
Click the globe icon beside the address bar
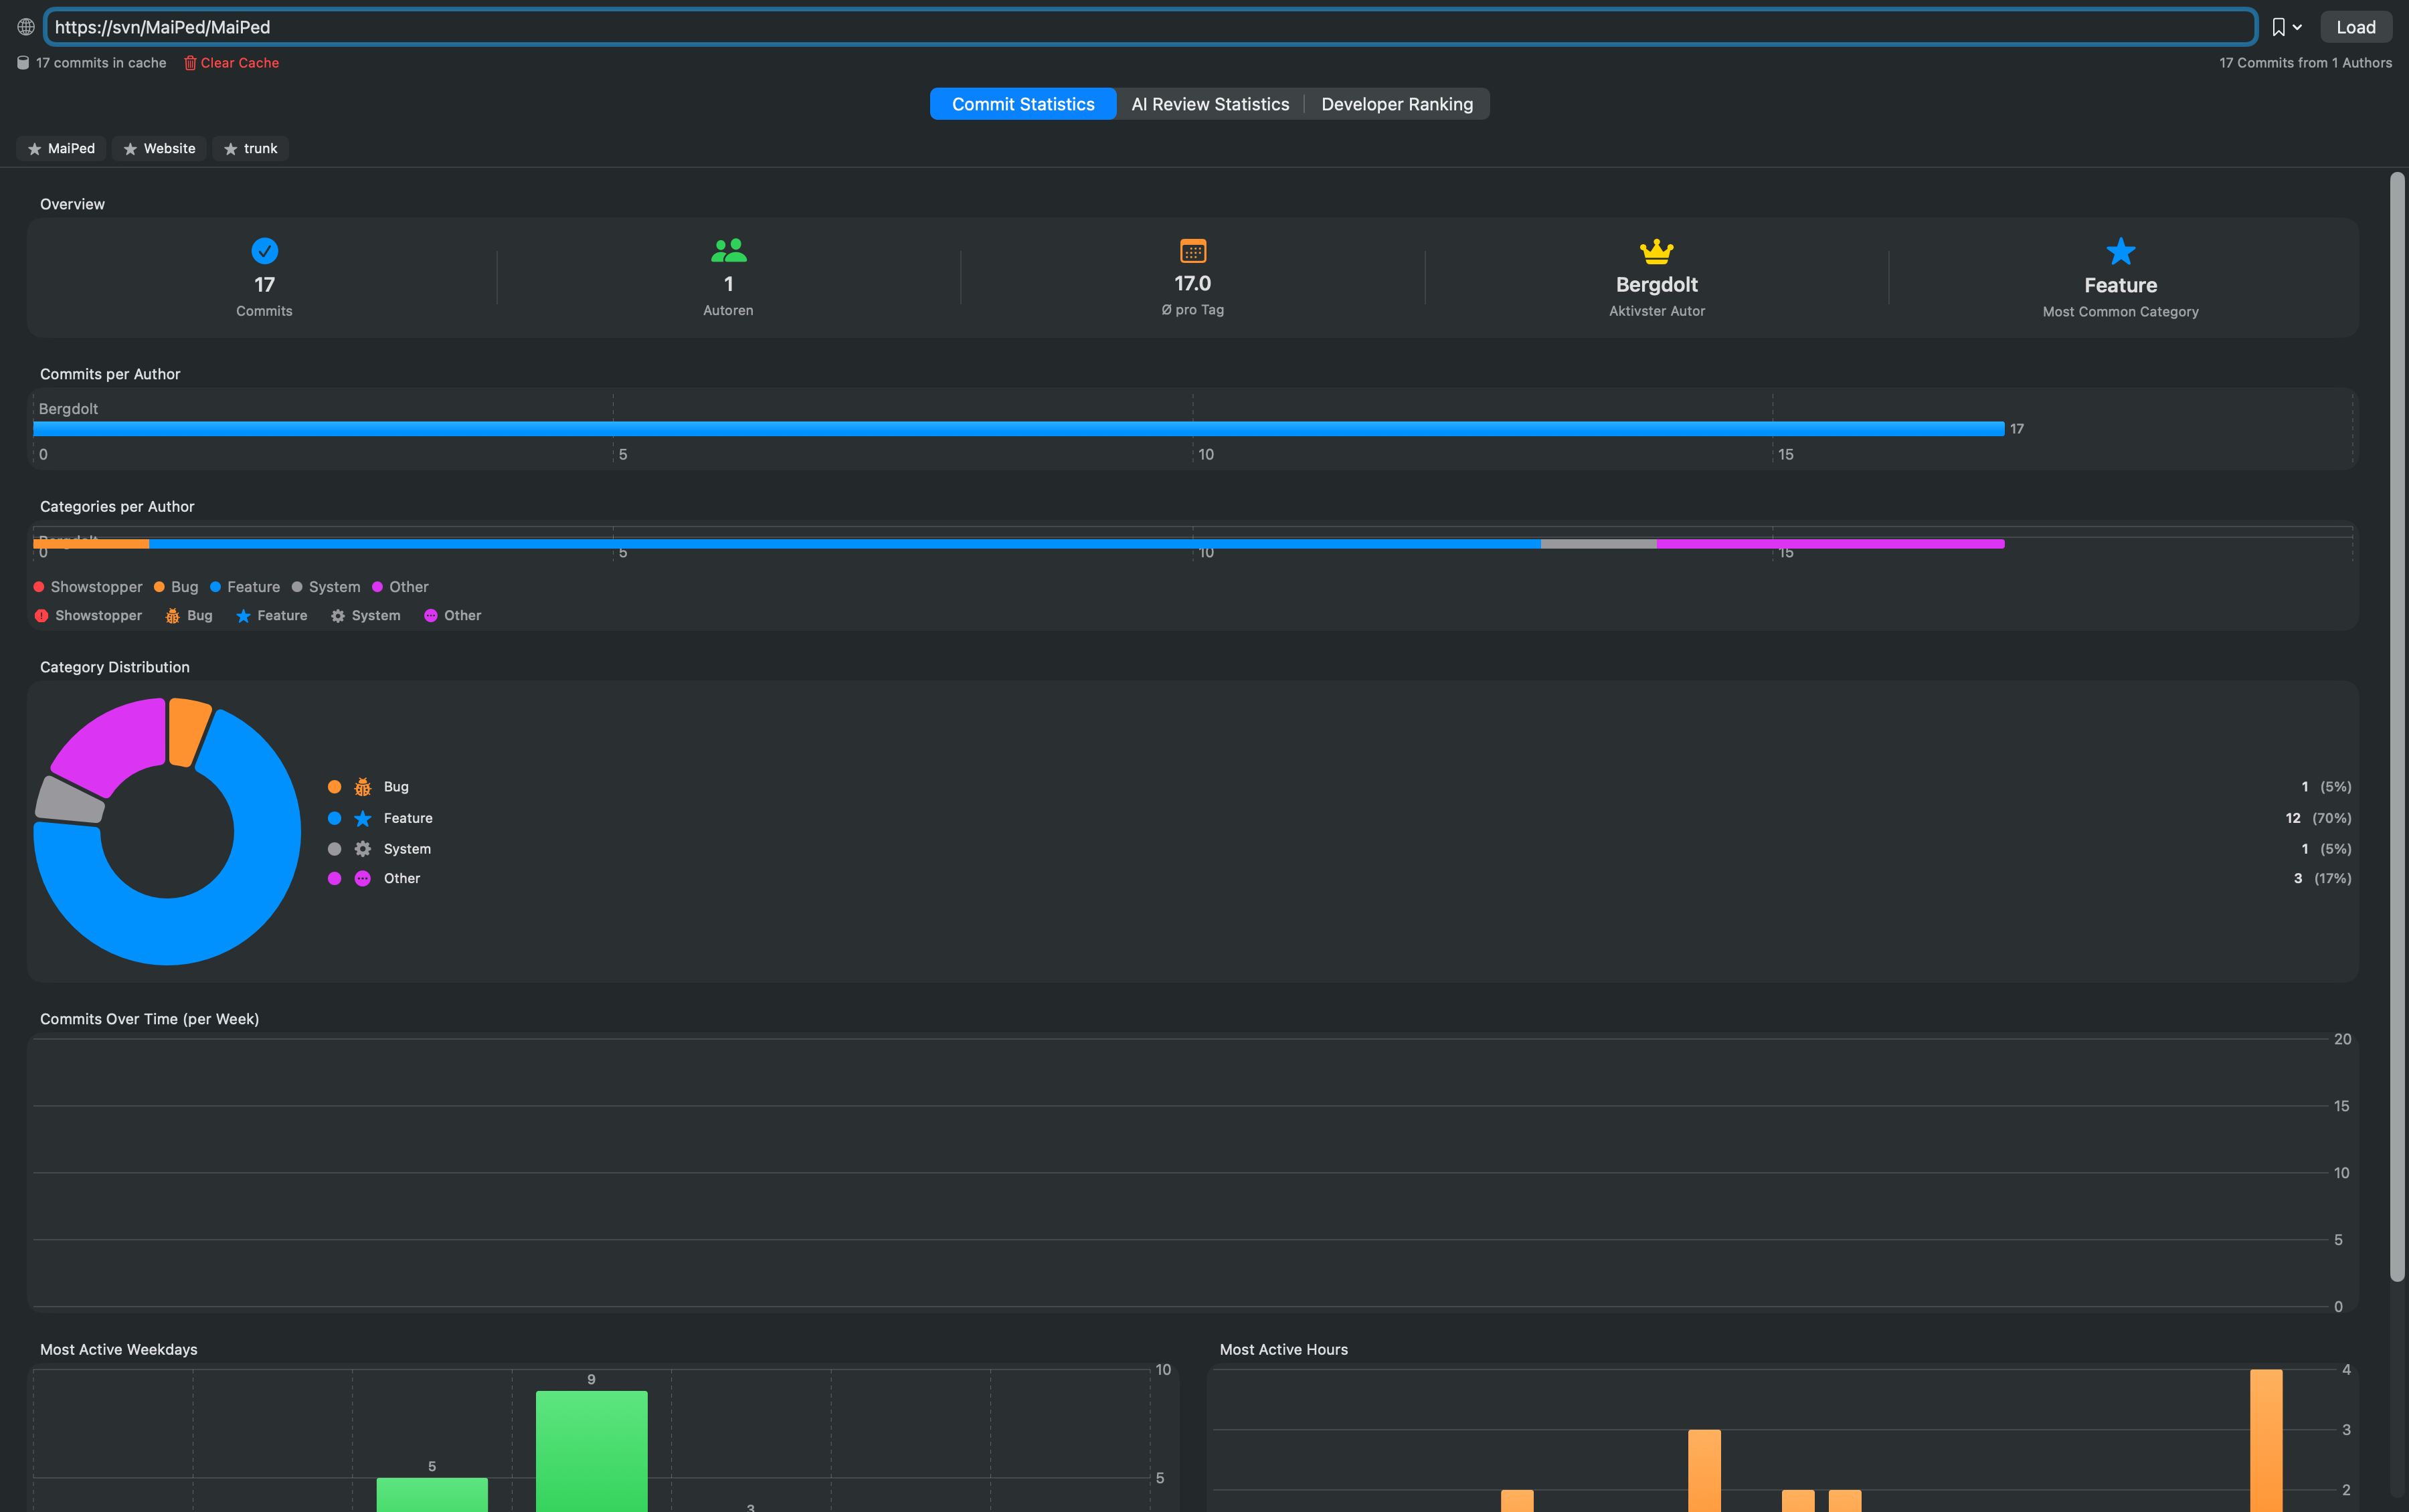(x=25, y=26)
